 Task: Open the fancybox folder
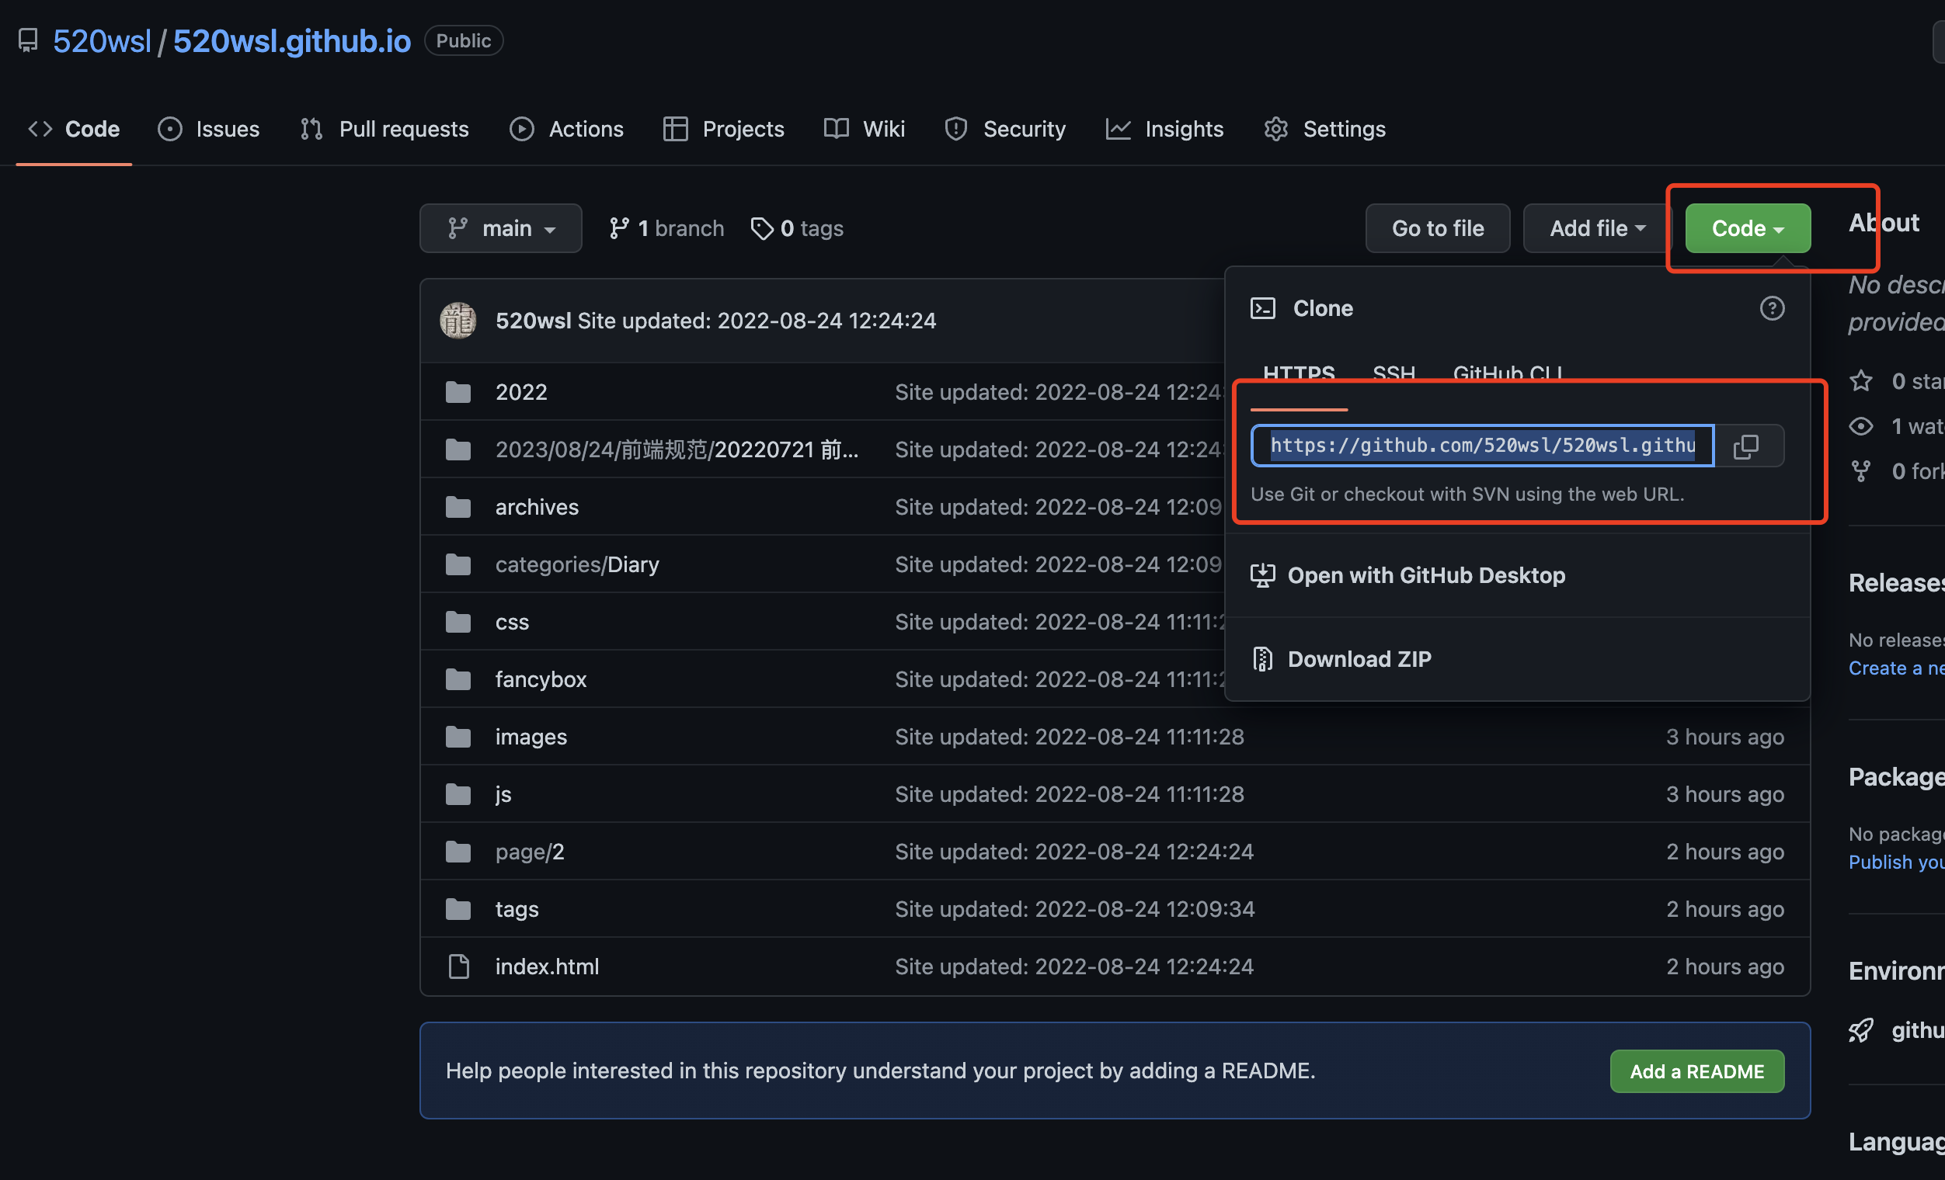click(x=541, y=679)
